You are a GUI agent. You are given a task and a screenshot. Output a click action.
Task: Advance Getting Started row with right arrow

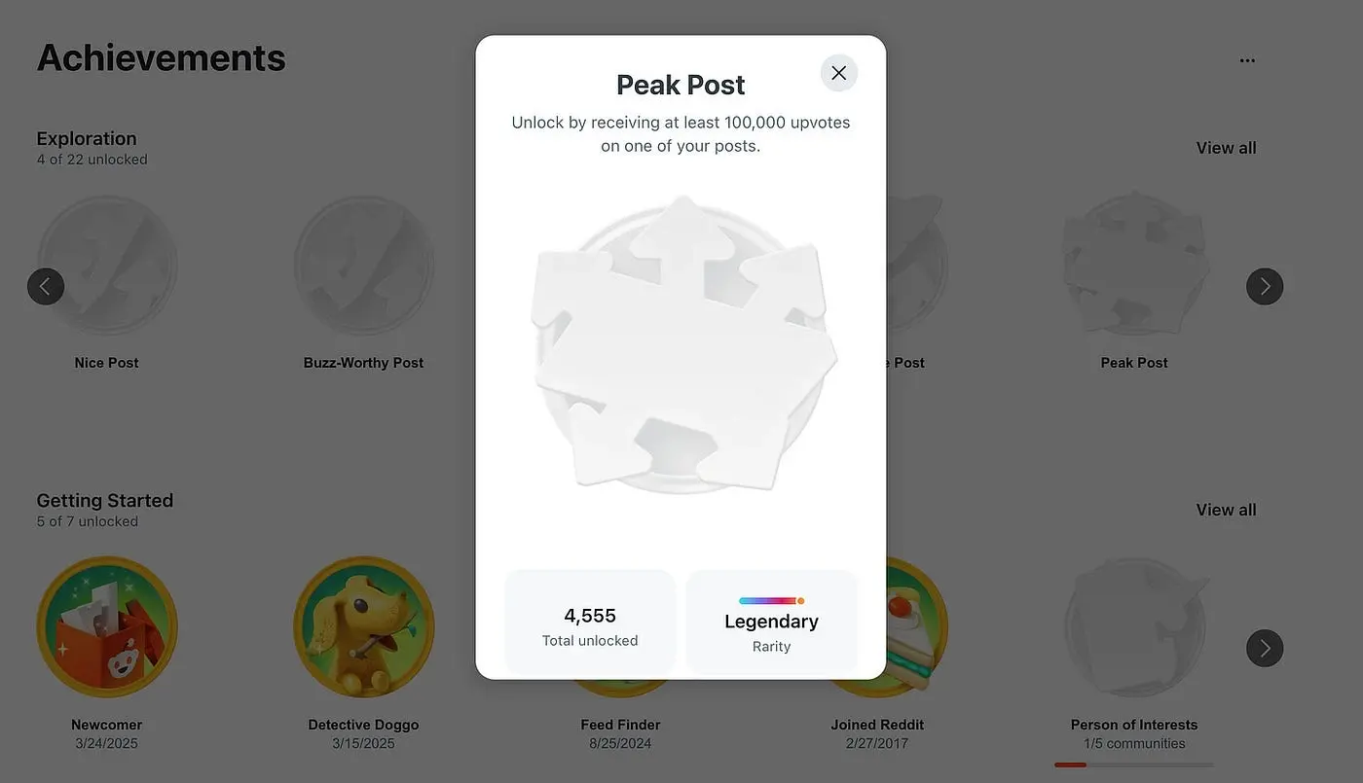(x=1265, y=648)
